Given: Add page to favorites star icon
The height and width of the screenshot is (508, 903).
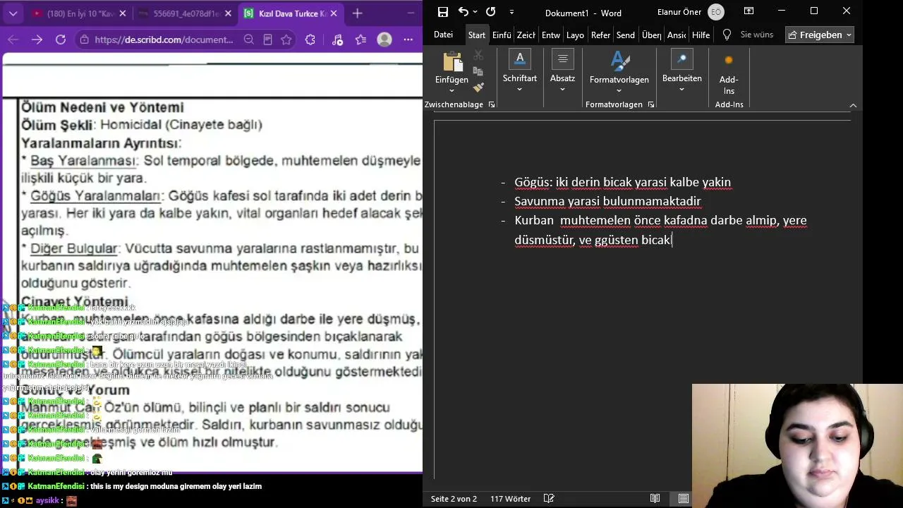Looking at the screenshot, I should point(286,40).
